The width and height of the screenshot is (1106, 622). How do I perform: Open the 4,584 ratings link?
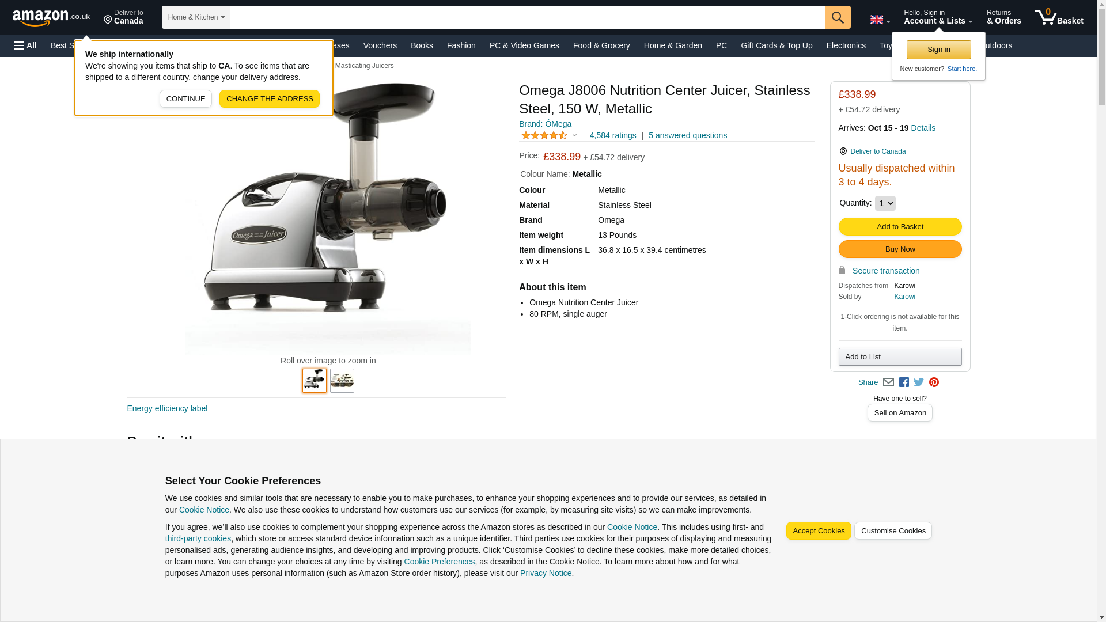(x=612, y=136)
